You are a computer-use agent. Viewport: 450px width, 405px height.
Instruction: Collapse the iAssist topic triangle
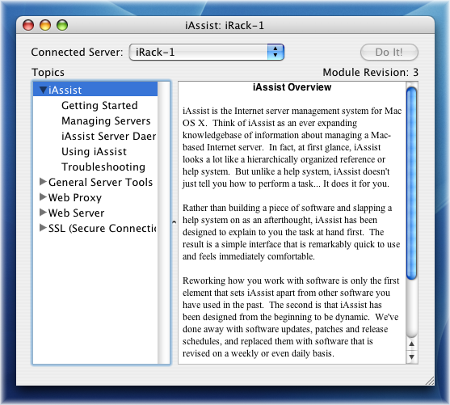pyautogui.click(x=44, y=91)
